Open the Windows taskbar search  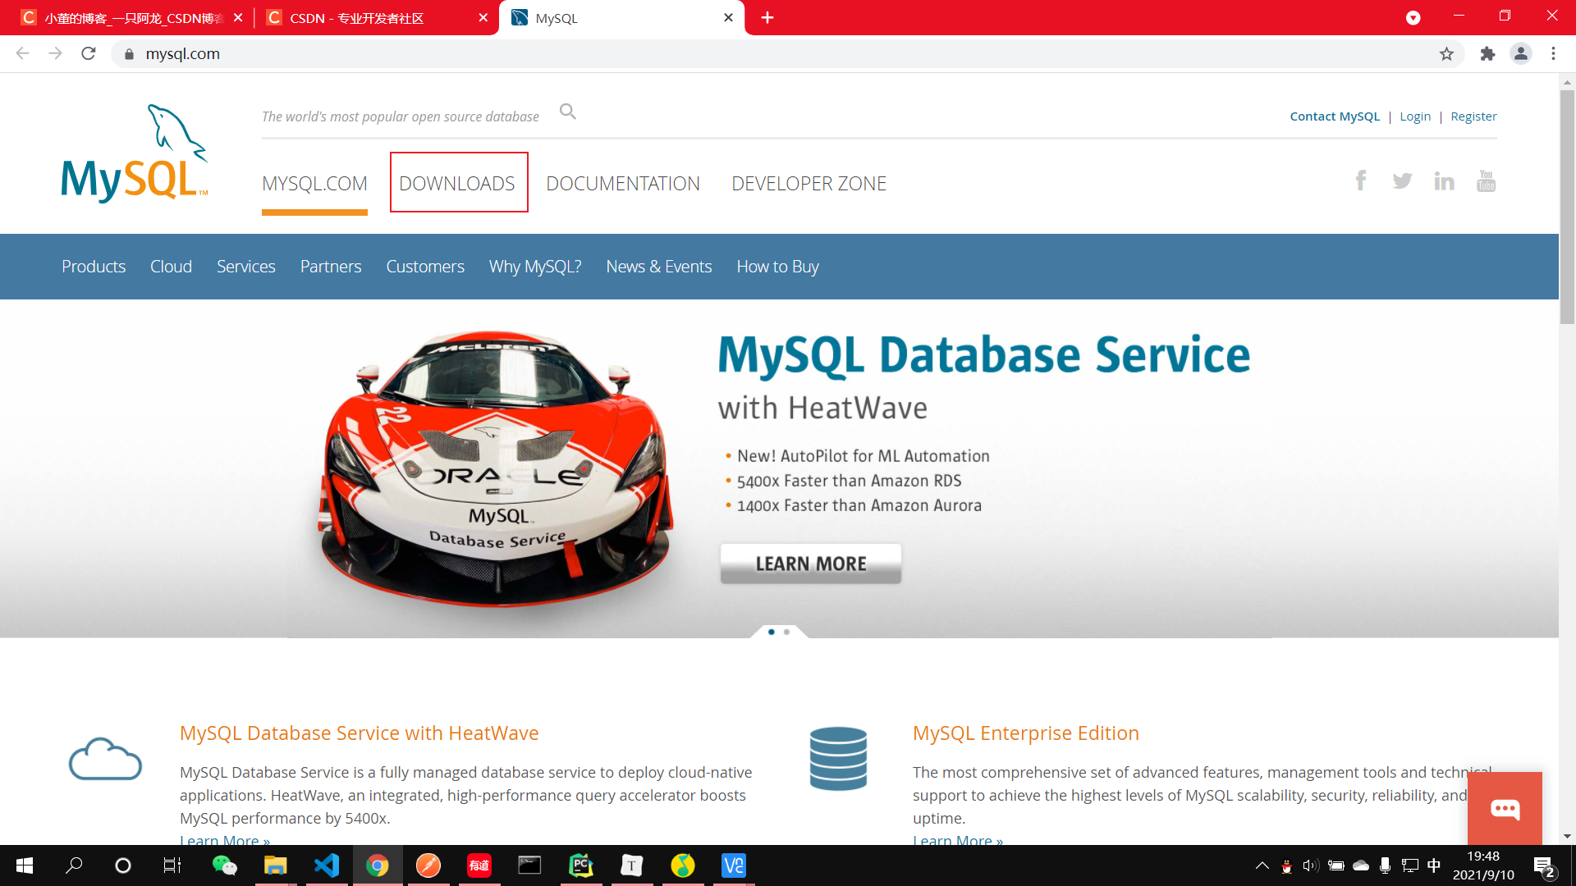pos(74,865)
